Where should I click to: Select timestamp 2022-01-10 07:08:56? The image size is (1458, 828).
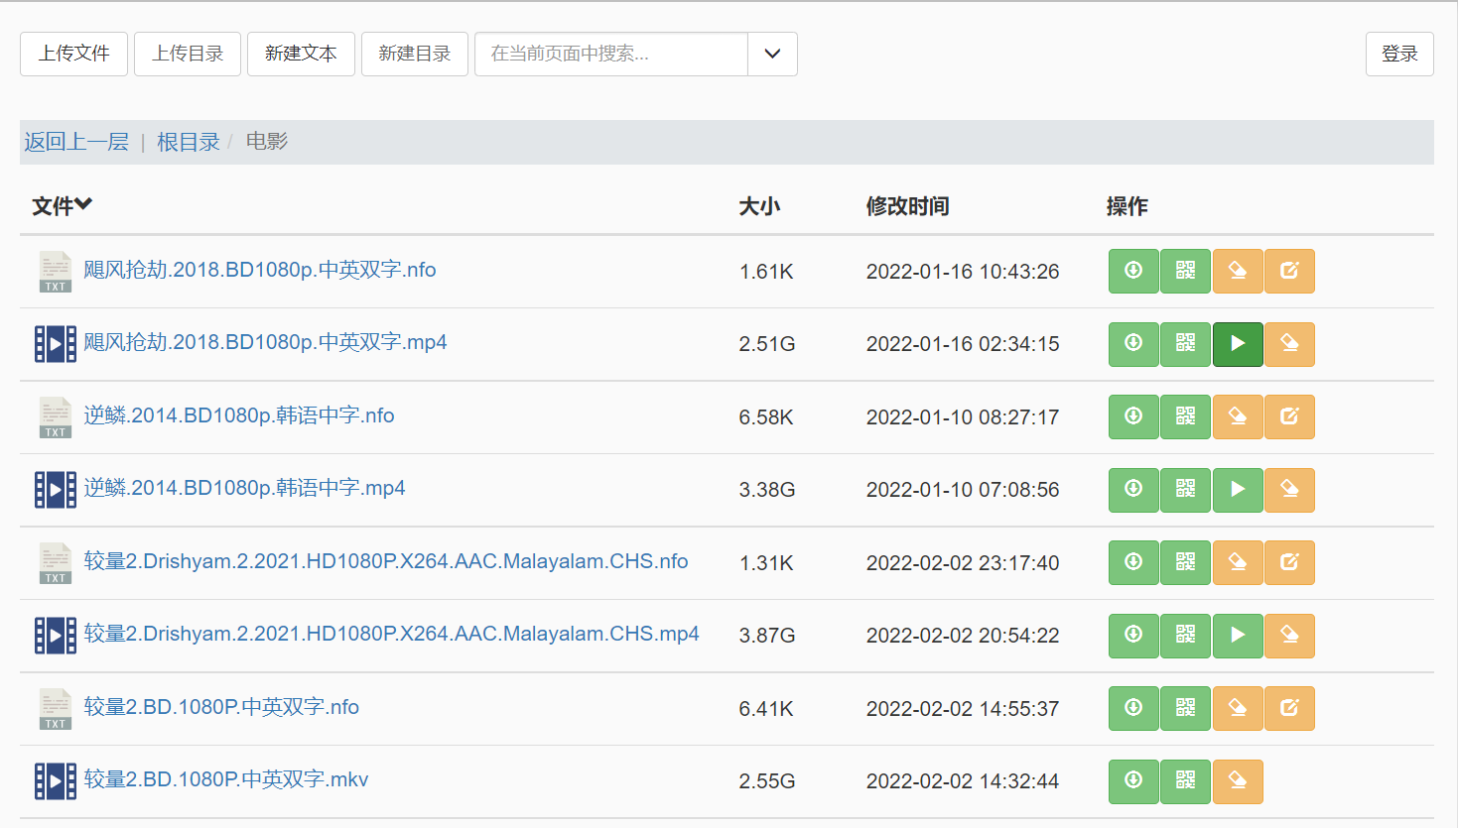pos(963,490)
